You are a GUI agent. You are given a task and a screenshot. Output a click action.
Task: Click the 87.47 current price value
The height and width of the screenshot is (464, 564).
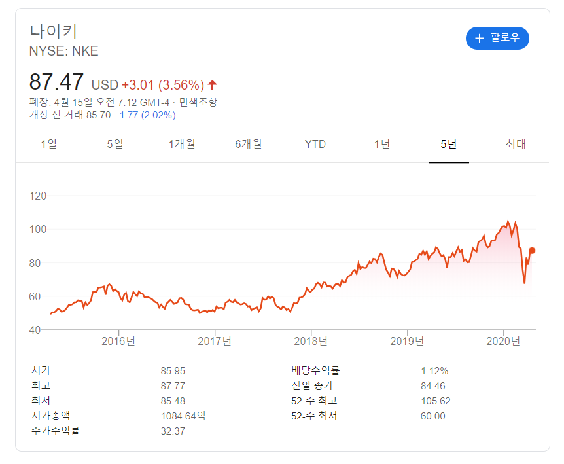[x=56, y=82]
